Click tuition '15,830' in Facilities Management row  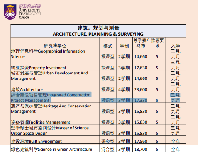tap(141, 122)
